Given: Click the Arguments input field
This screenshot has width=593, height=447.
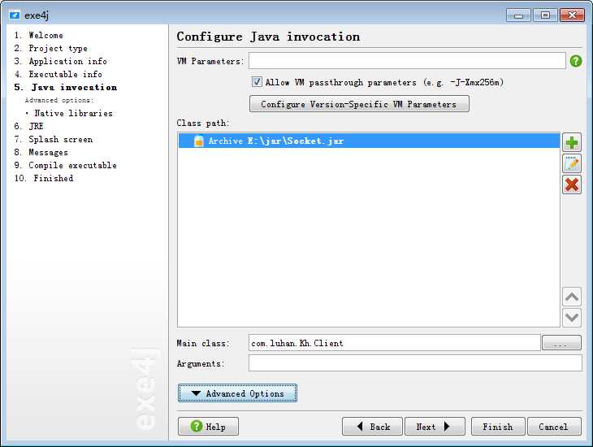Looking at the screenshot, I should [x=415, y=363].
